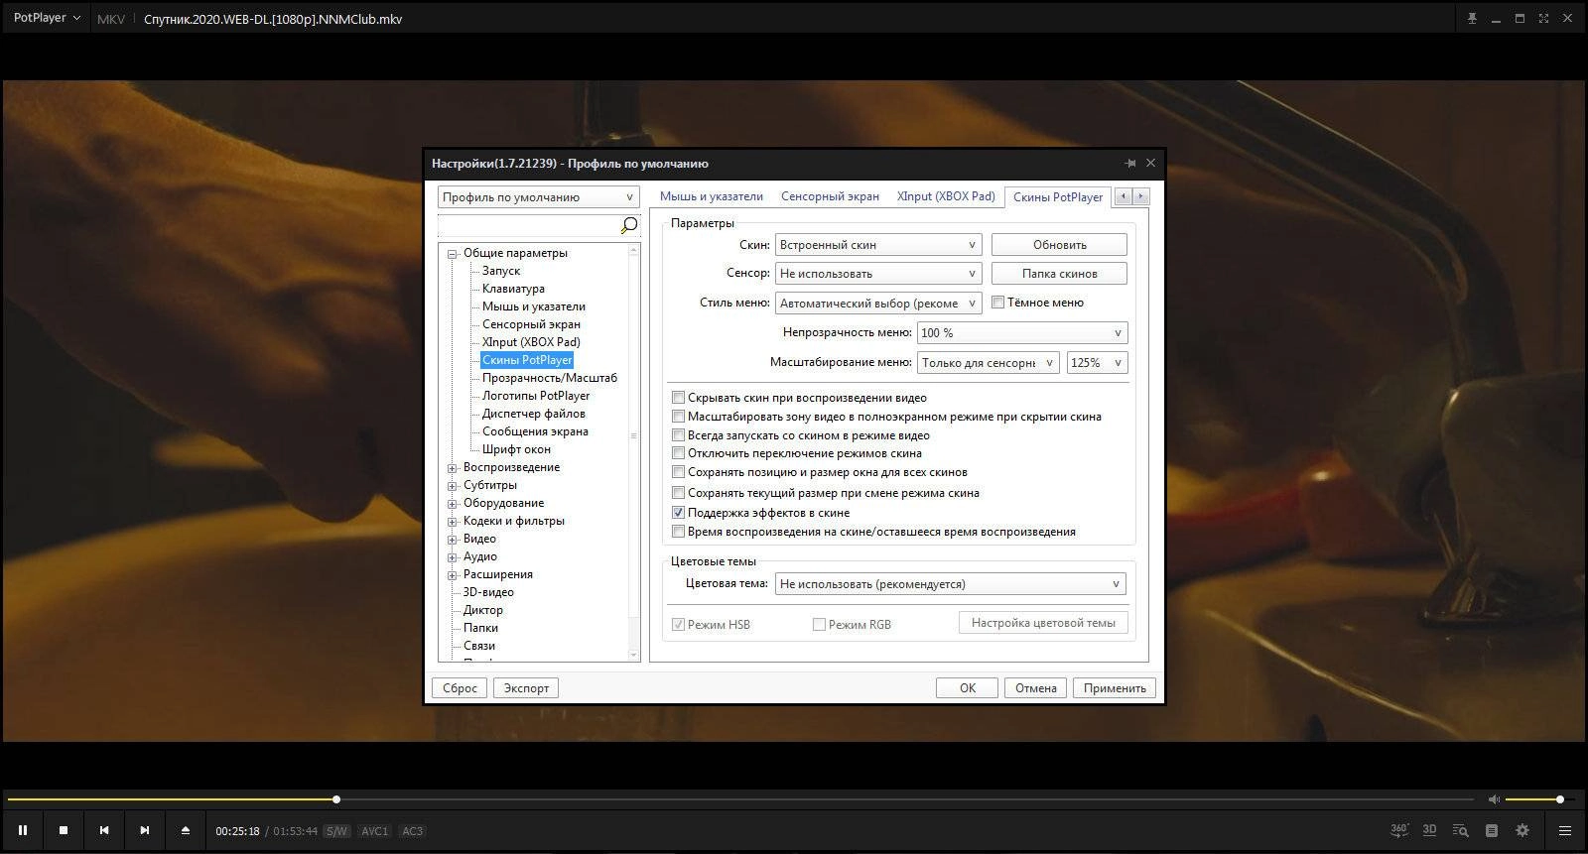Enable 'Время воспроизведения на скине' checkbox
The image size is (1588, 854).
tap(679, 532)
